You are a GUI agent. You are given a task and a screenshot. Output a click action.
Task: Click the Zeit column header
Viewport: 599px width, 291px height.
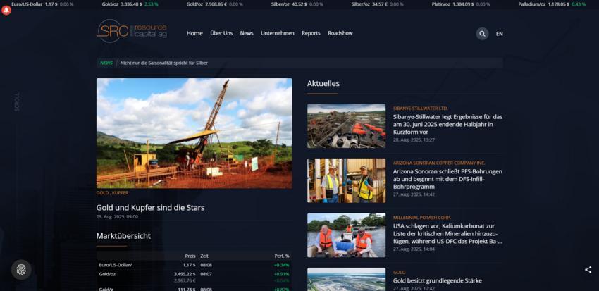point(204,256)
